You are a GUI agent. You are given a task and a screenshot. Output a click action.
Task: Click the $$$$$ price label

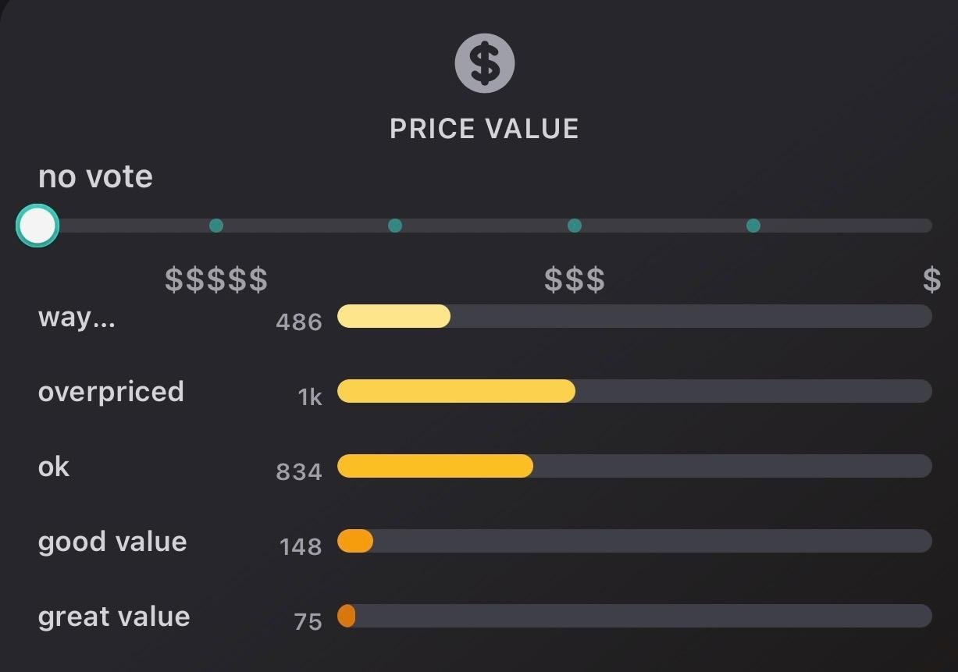tap(216, 279)
